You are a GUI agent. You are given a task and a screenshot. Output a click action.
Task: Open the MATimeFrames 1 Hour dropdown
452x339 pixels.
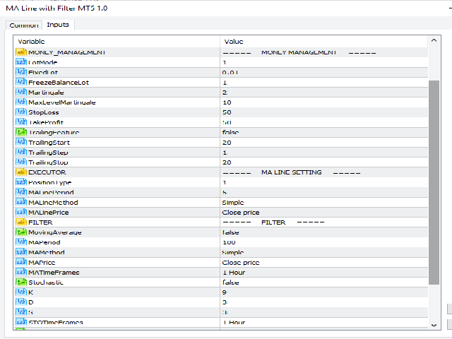pyautogui.click(x=234, y=272)
